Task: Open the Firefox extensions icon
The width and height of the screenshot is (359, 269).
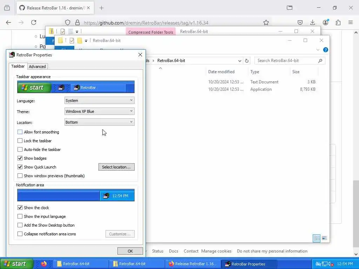Action: (x=338, y=22)
